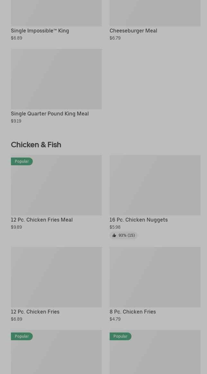Viewport: 207px width, 374px height.
Task: Click the $5.98 price of Chicken Nuggets
Action: pos(115,227)
